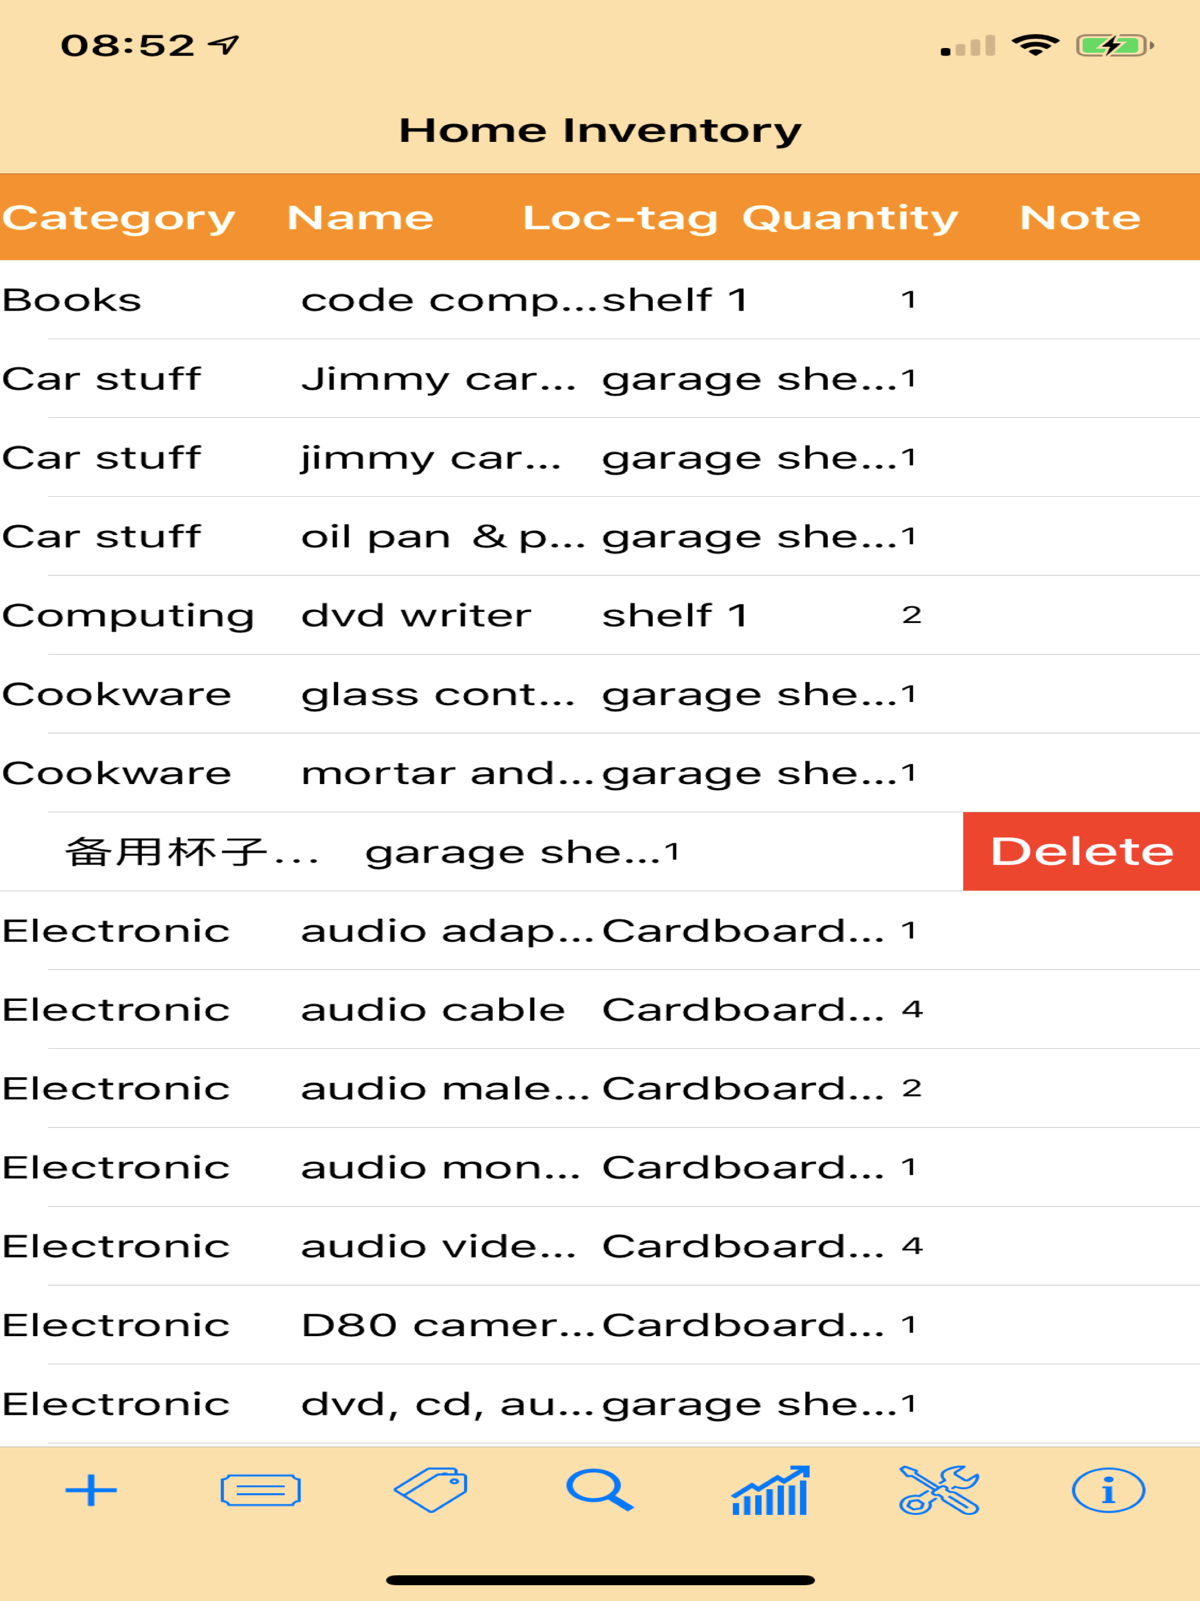Select the audio male... row

[x=600, y=1089]
